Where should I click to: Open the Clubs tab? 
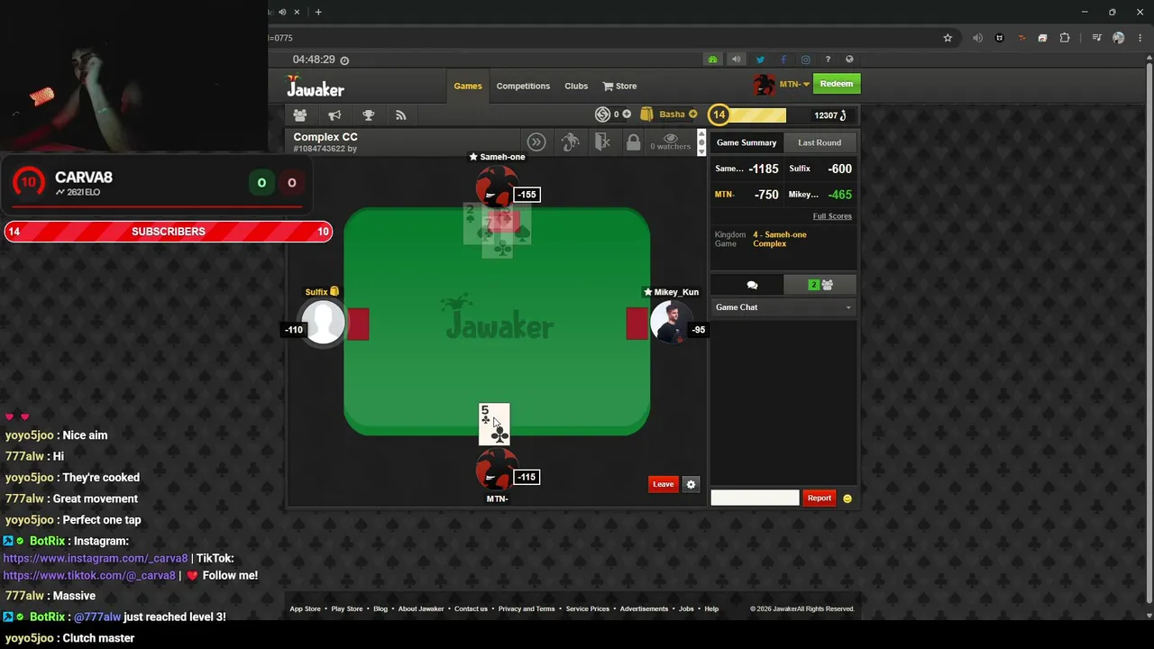[x=576, y=86]
